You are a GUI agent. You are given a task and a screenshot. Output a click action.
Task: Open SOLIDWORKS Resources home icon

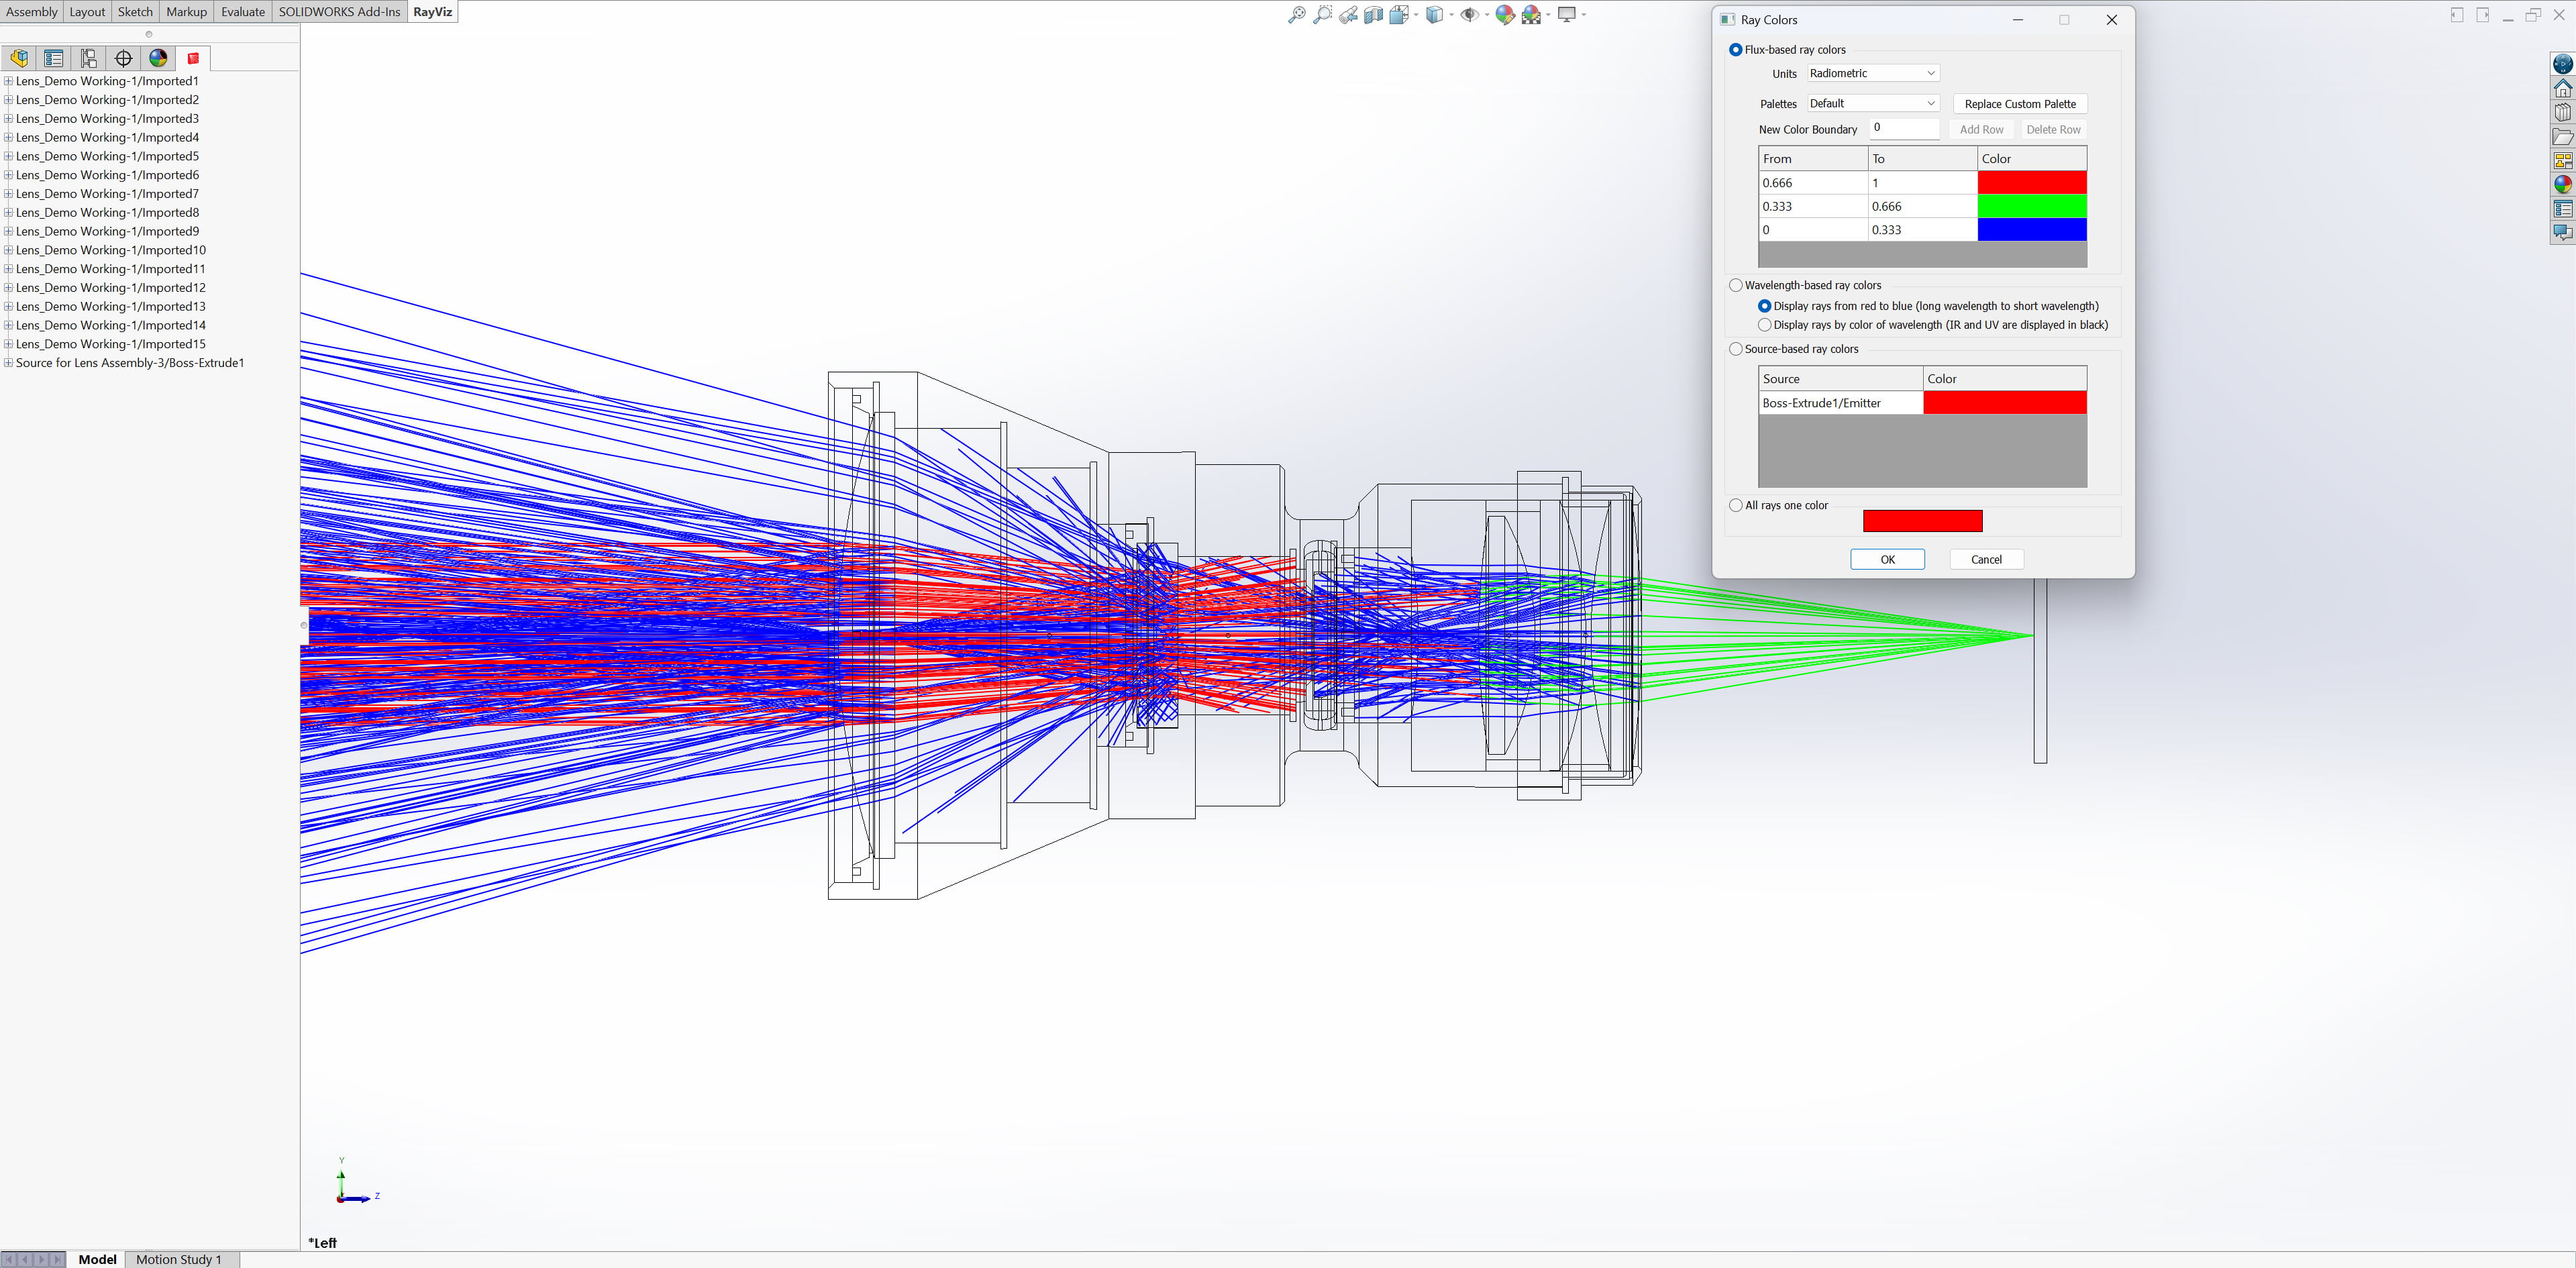[x=2562, y=88]
